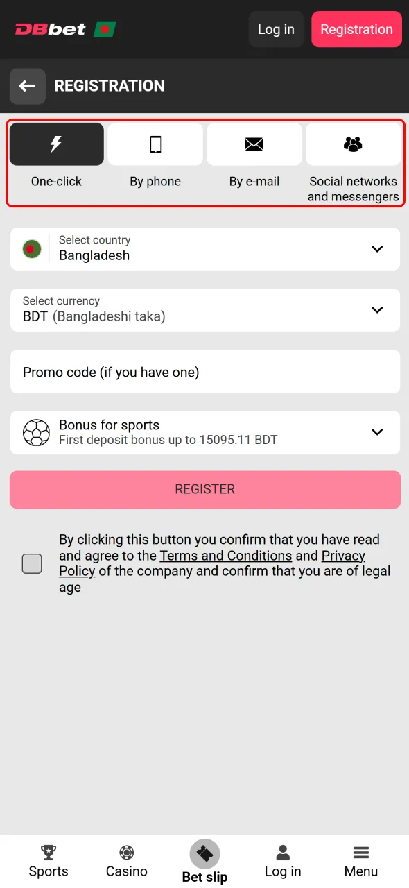Click the Social networks people icon
This screenshot has width=409, height=888.
click(353, 144)
